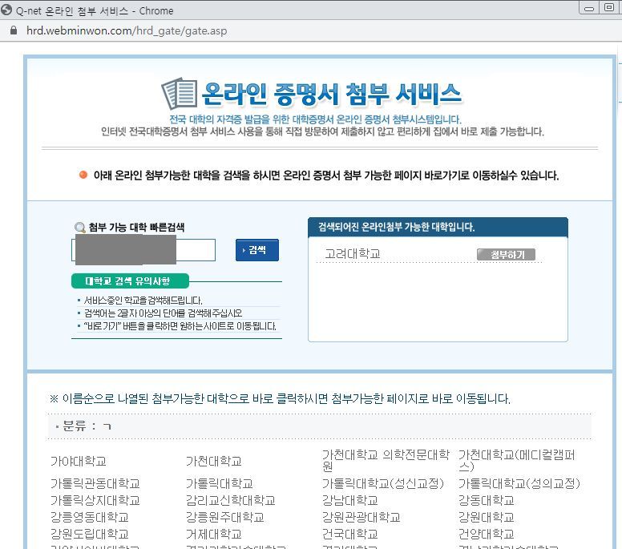Select 고려대학교 in search results
This screenshot has width=622, height=549.
(352, 254)
